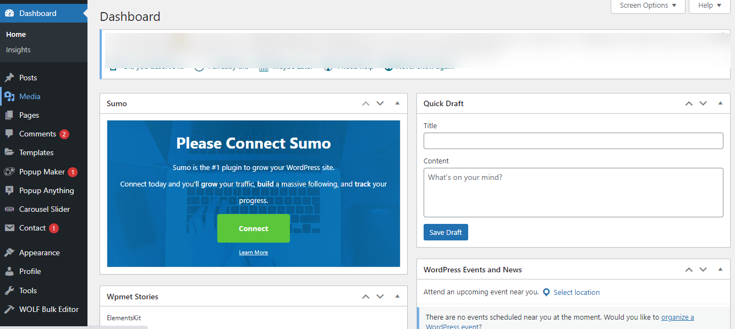Image resolution: width=735 pixels, height=329 pixels.
Task: Open the Templates menu item
Action: [36, 152]
